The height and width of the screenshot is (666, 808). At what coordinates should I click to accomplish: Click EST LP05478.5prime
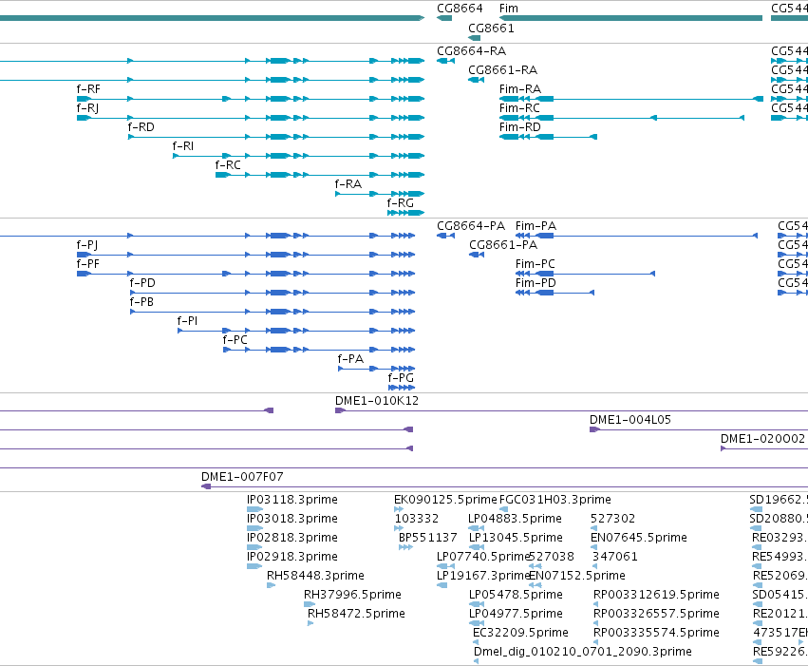(476, 604)
